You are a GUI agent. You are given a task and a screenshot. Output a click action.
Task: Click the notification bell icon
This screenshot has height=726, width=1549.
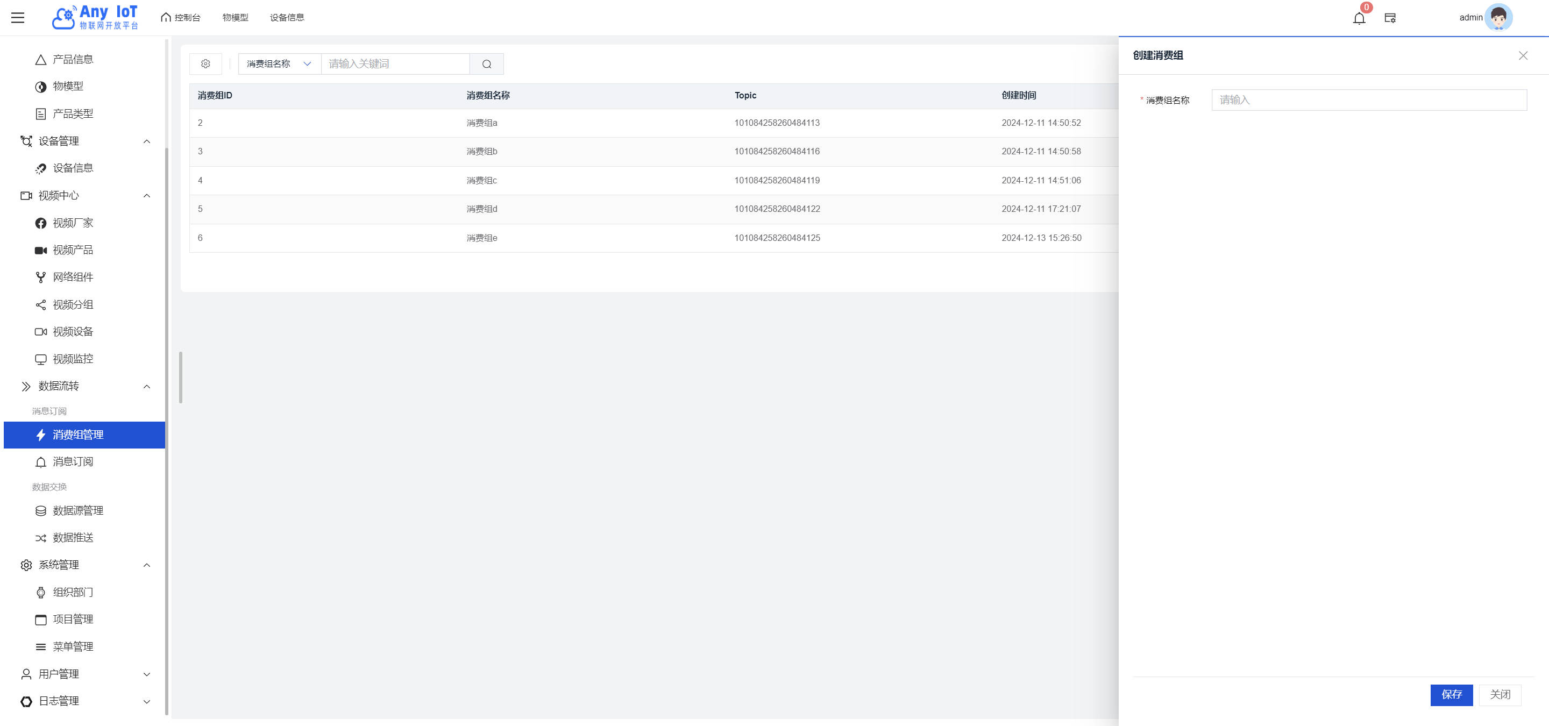1359,18
